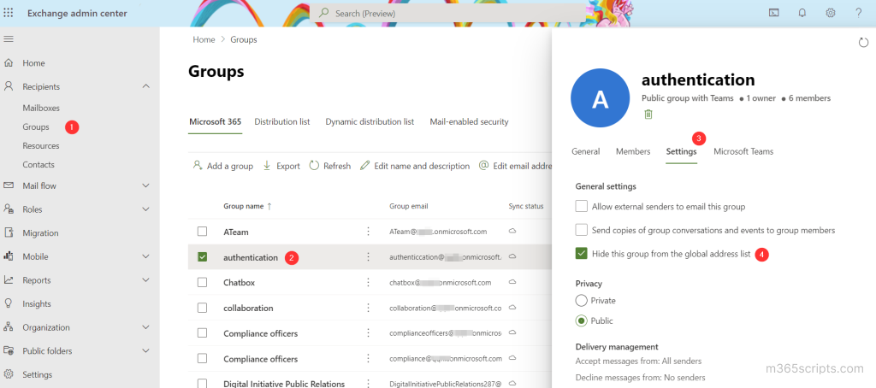This screenshot has height=388, width=876.
Task: Click the Roles icon in sidebar
Action: pos(9,209)
